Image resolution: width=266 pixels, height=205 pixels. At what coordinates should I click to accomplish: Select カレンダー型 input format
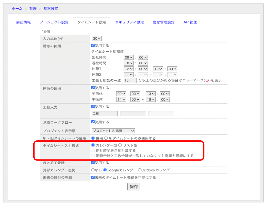(93, 145)
